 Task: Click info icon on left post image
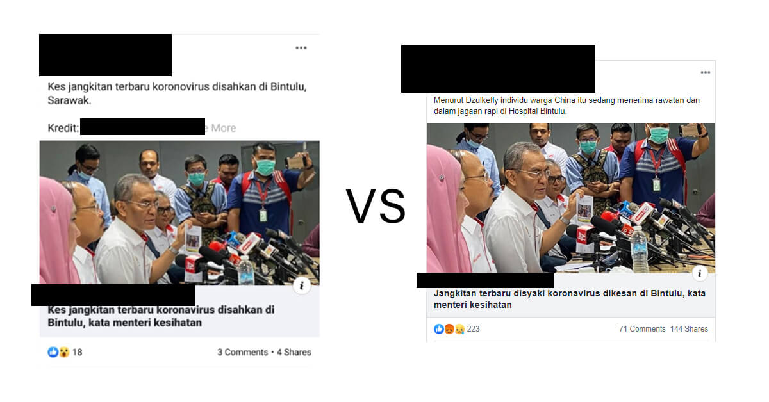click(302, 285)
